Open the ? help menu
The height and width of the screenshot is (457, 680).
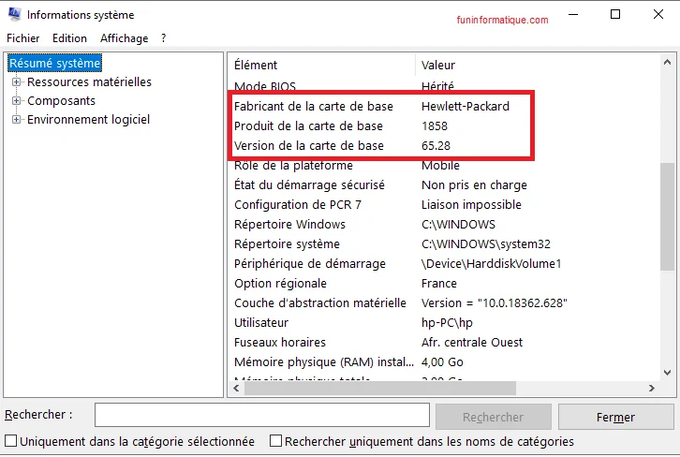[x=163, y=38]
